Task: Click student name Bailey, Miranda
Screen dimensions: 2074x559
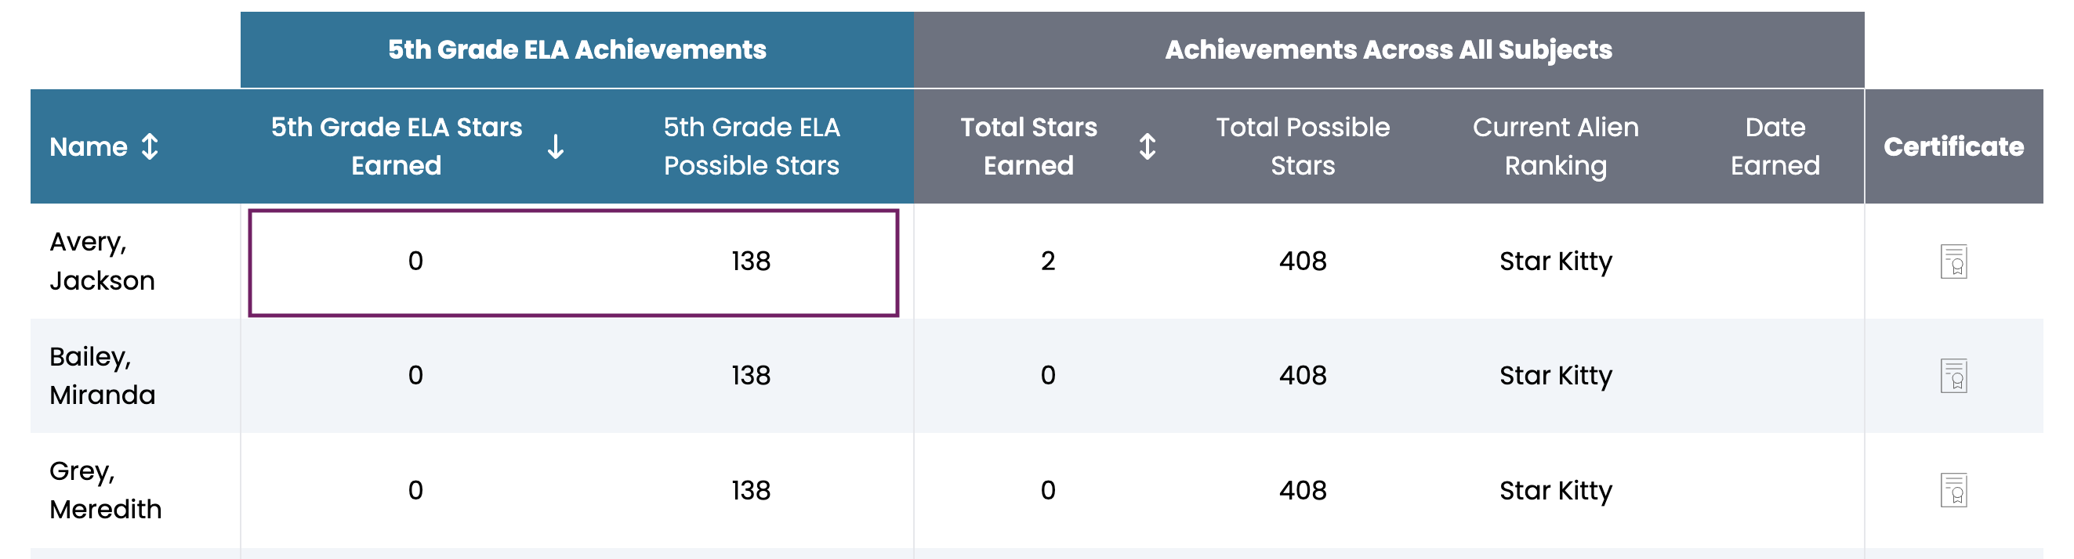Action: [102, 376]
